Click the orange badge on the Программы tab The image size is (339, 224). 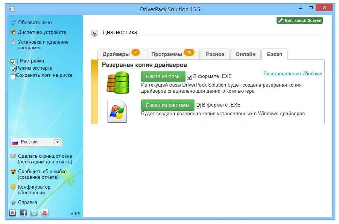(x=189, y=52)
